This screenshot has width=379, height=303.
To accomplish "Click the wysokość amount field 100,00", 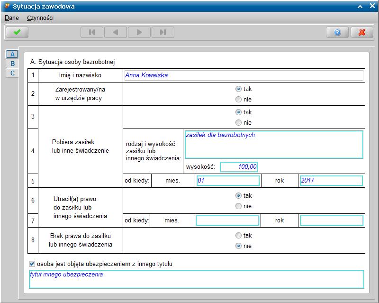I will [x=239, y=167].
